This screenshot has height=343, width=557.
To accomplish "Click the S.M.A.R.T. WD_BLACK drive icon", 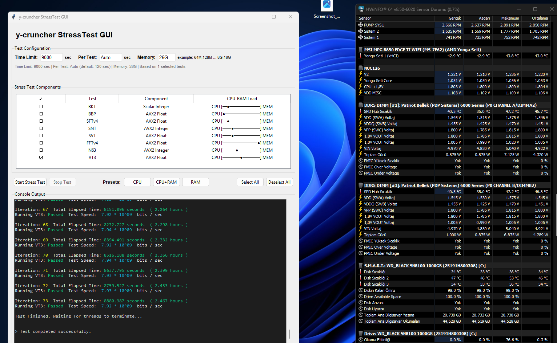I will point(361,266).
